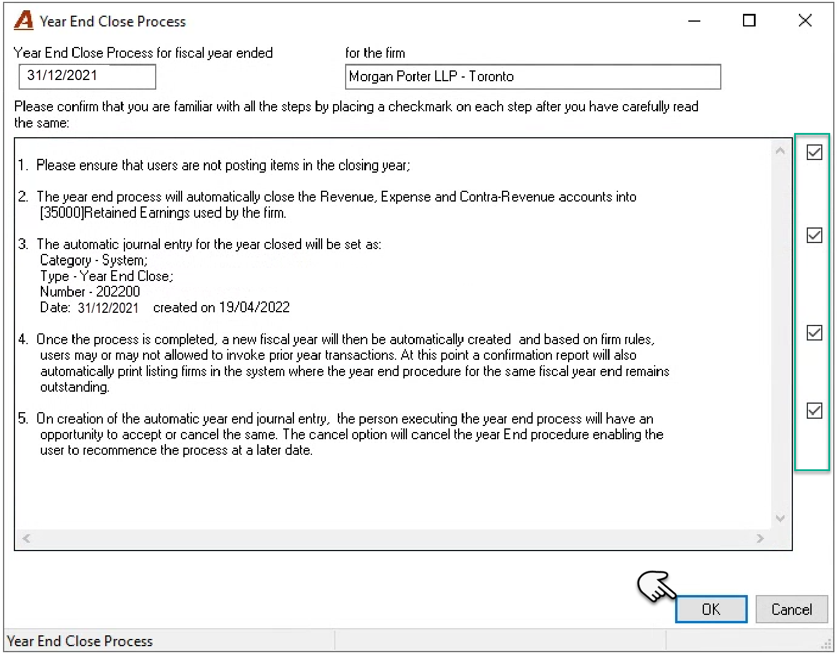
Task: Click the "for the firm" label
Action: point(375,53)
